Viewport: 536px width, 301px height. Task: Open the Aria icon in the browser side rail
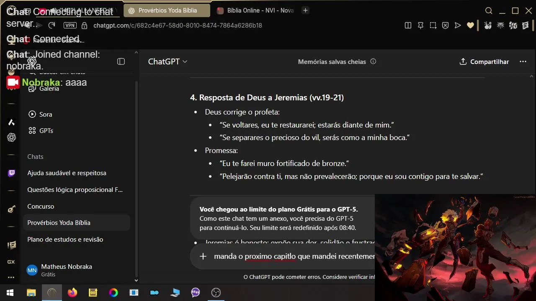tap(11, 122)
